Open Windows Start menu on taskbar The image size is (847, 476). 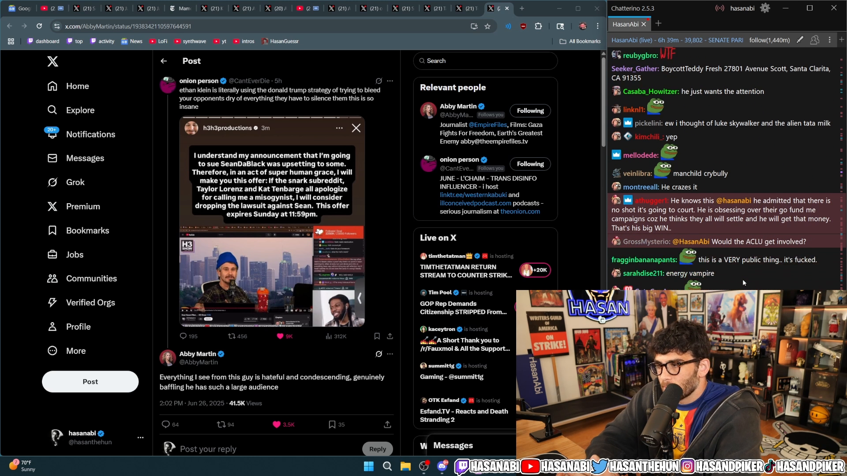pyautogui.click(x=369, y=466)
